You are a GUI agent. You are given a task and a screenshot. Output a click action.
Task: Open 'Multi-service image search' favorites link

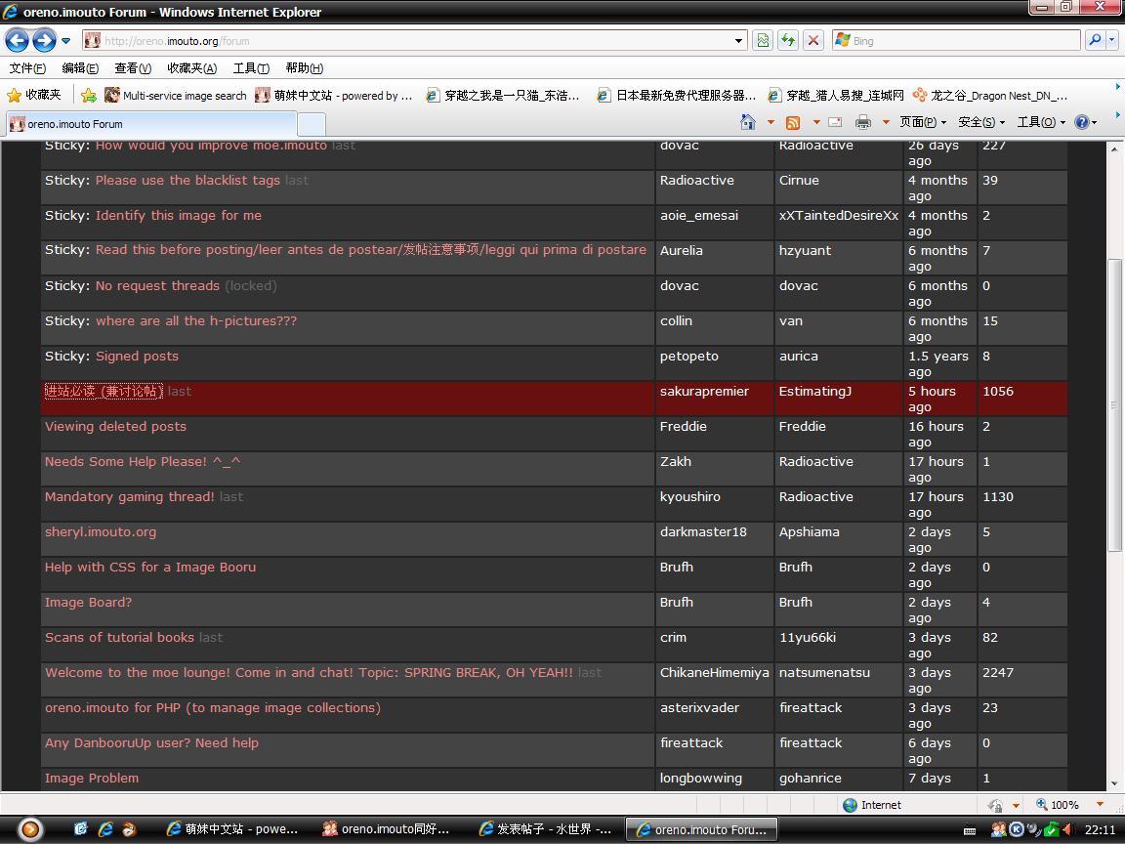click(176, 96)
